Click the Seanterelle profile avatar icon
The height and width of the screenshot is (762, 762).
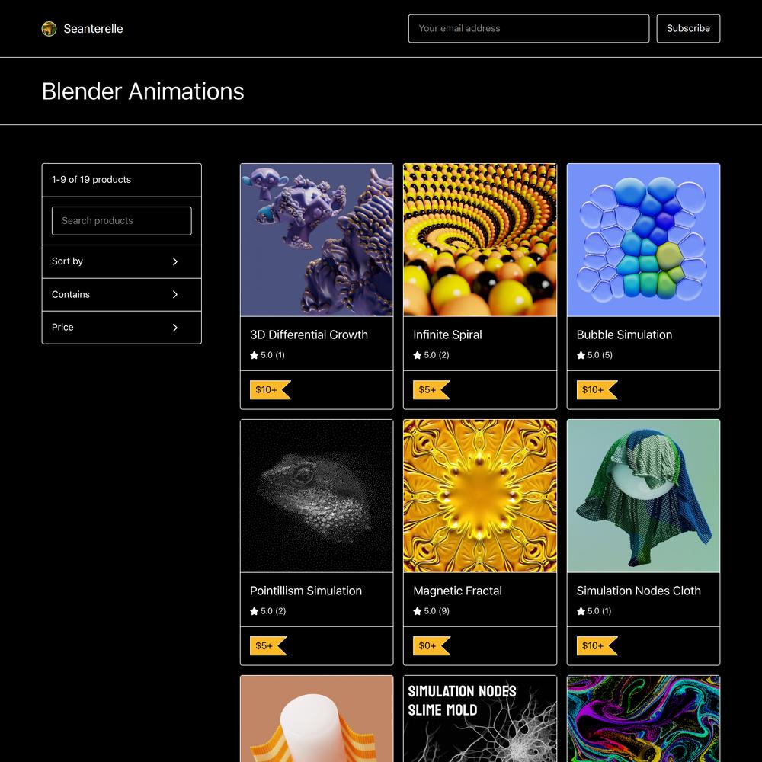(49, 29)
